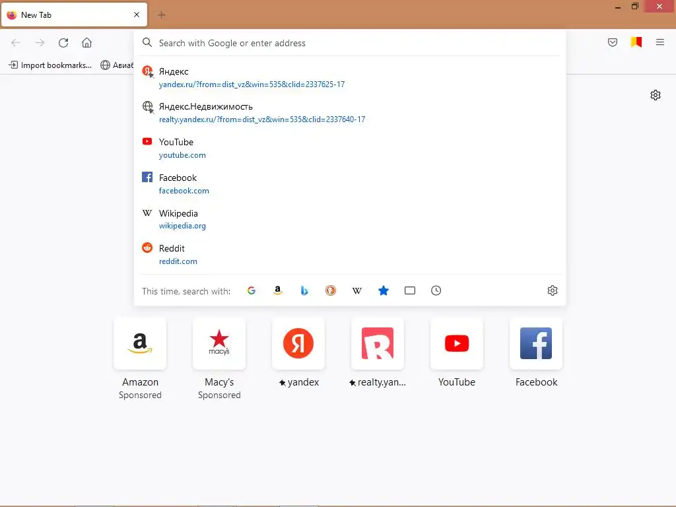Choose the Яндекс suggestion row
This screenshot has width=676, height=507.
(350, 78)
